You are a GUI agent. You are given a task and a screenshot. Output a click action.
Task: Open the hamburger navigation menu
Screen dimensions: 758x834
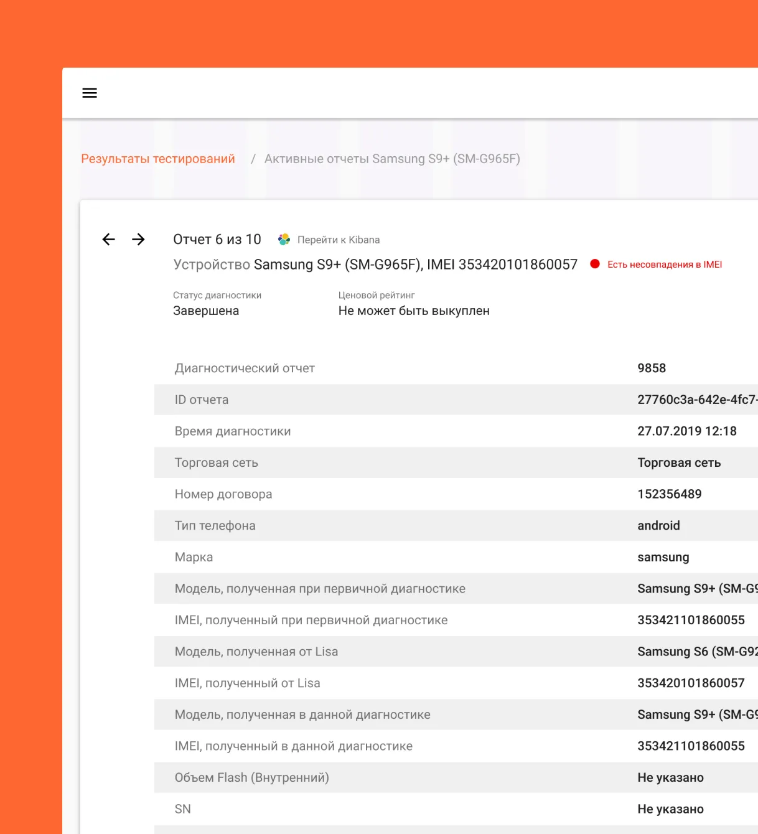(x=90, y=93)
